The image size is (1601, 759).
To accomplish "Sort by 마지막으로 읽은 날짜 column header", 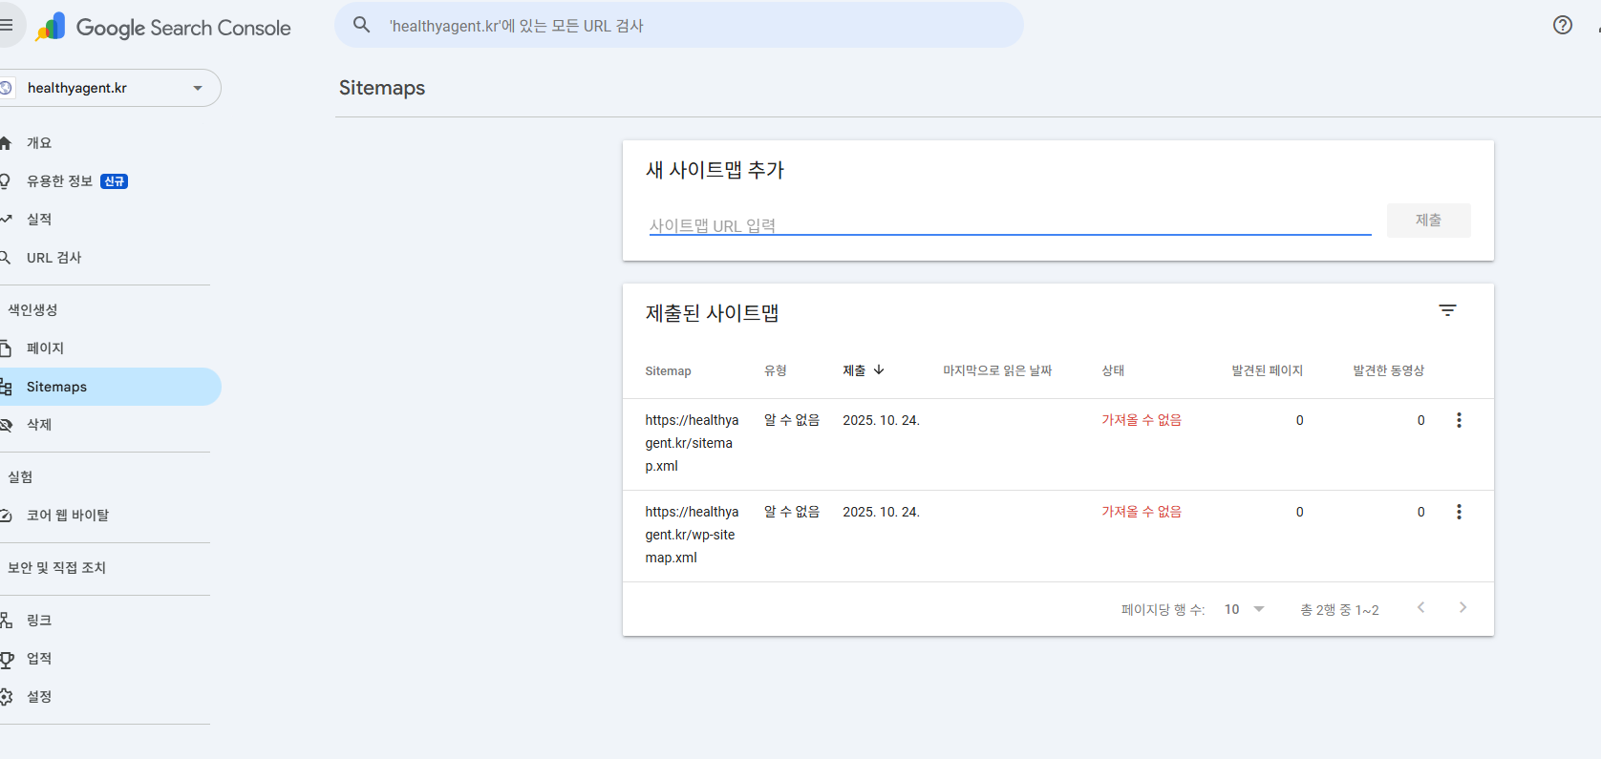I will (x=997, y=370).
